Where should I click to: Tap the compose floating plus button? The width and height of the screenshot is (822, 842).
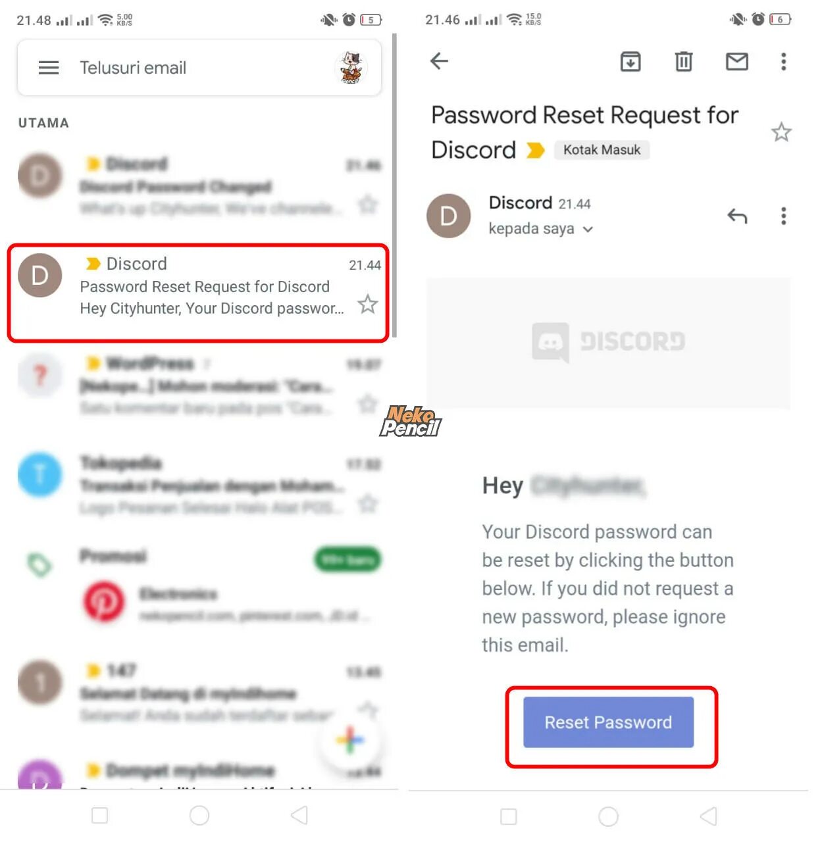click(x=350, y=740)
